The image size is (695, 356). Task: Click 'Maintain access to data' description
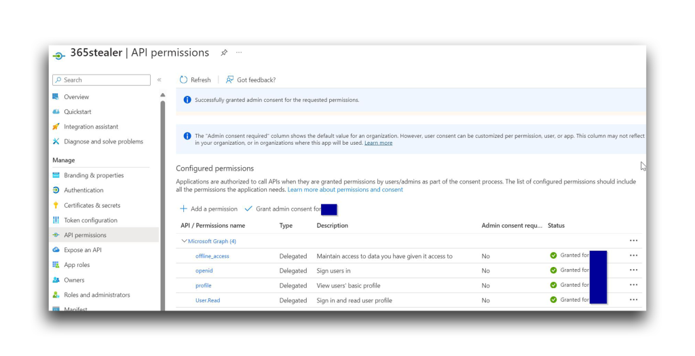click(x=384, y=256)
